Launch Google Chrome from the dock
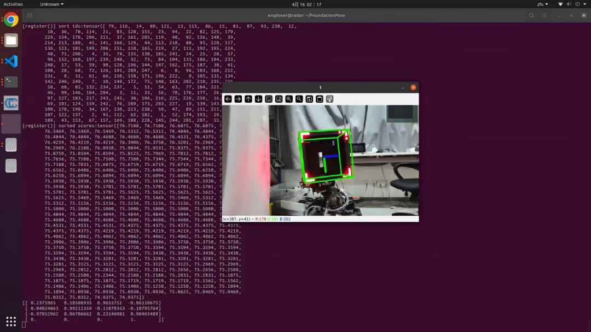The width and height of the screenshot is (591, 332). pos(11,20)
